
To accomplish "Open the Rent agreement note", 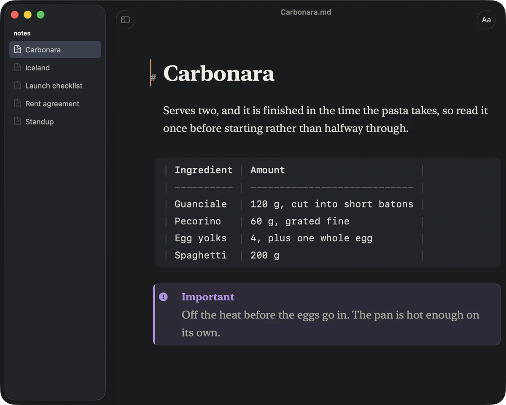I will [55, 103].
